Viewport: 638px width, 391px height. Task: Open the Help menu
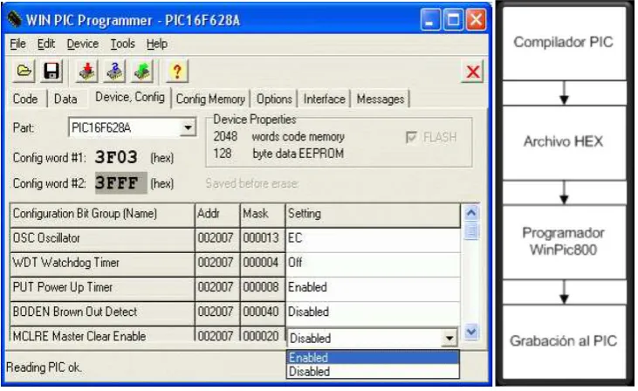157,44
